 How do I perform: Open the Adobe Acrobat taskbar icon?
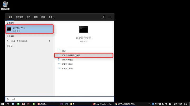click(28, 104)
